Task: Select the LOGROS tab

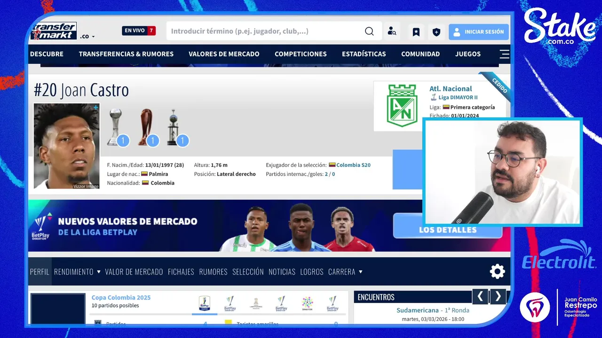Action: [x=312, y=272]
